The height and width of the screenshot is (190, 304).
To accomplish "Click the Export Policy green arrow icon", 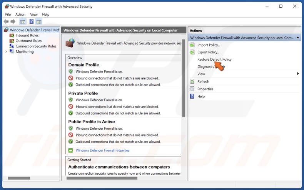I will (192, 52).
